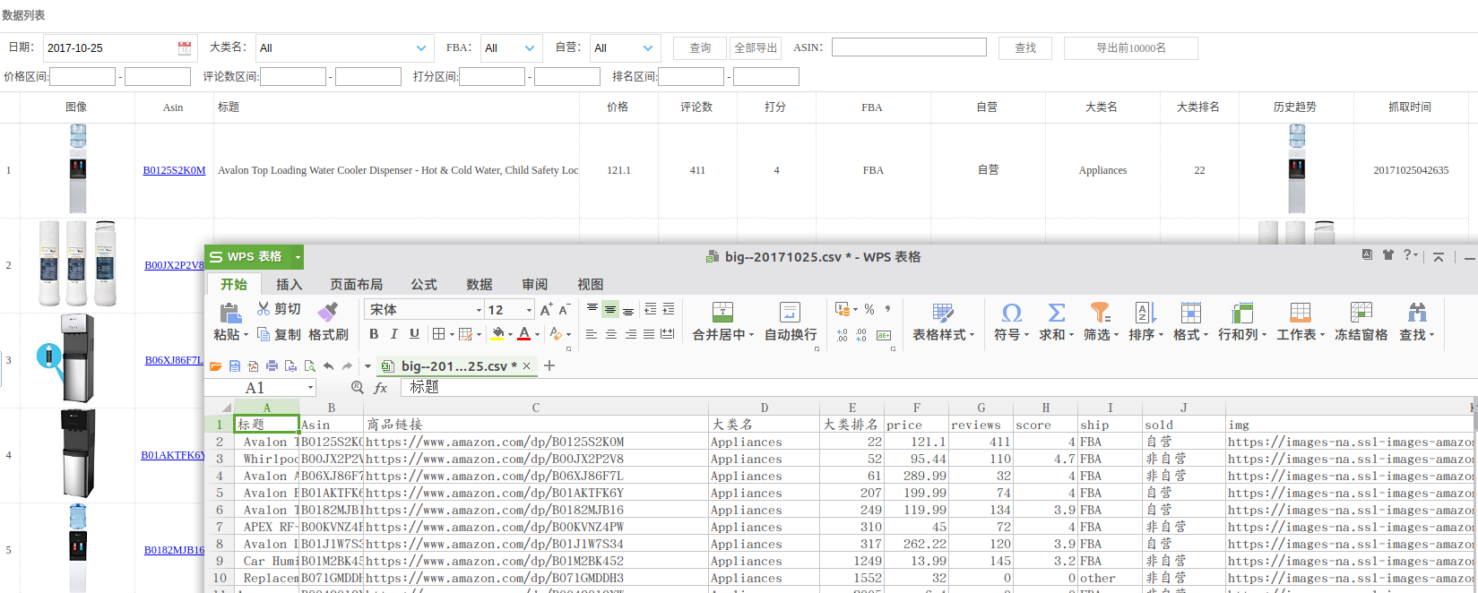Click the 排序 A-Z sort icon
The width and height of the screenshot is (1478, 593).
tap(1145, 314)
